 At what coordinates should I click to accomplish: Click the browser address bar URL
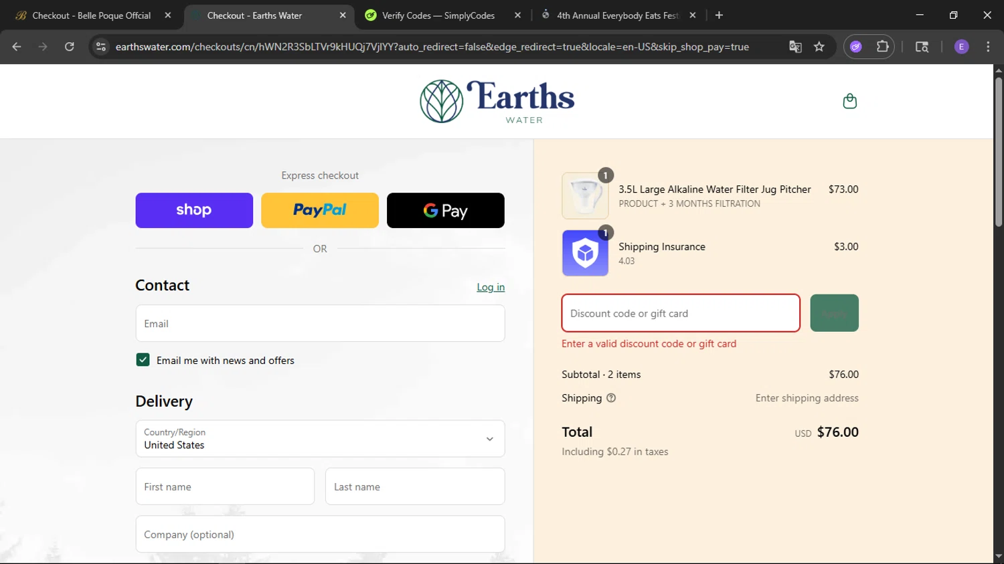pos(432,47)
